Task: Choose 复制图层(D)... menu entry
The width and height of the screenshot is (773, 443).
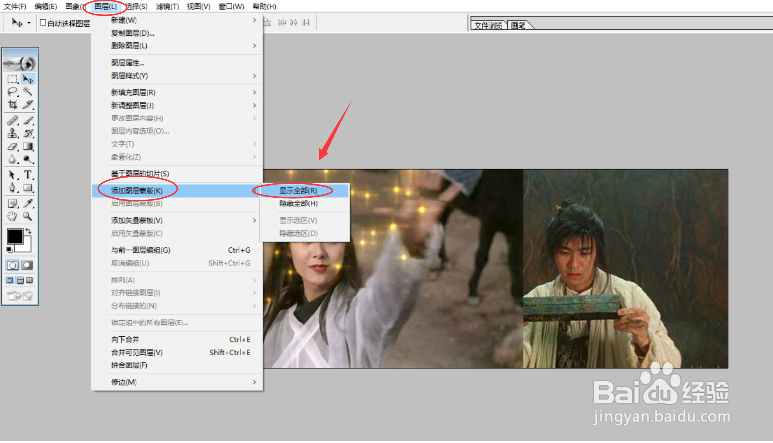Action: (x=177, y=33)
